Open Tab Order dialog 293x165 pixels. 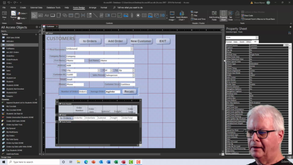click(231, 16)
